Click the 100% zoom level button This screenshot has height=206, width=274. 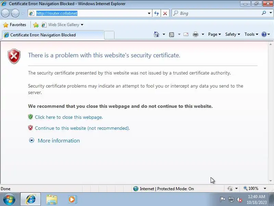point(251,188)
